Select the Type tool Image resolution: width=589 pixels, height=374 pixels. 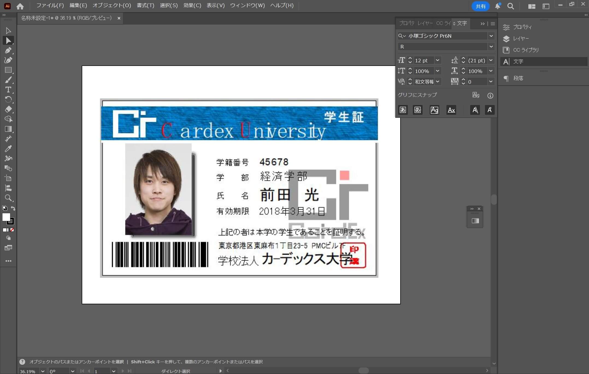[x=8, y=90]
